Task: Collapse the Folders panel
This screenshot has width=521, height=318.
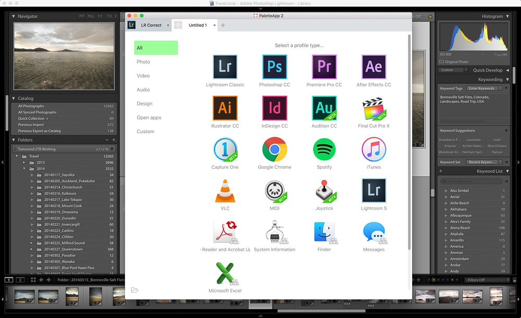Action: point(14,140)
